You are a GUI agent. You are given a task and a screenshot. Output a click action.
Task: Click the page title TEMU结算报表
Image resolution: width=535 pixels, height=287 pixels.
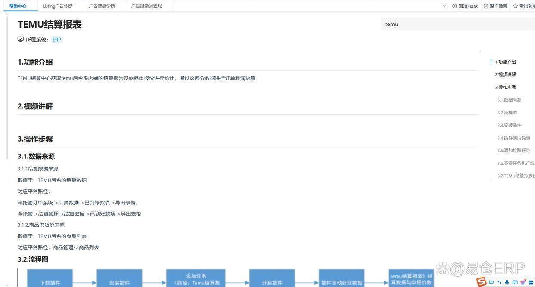(x=50, y=25)
